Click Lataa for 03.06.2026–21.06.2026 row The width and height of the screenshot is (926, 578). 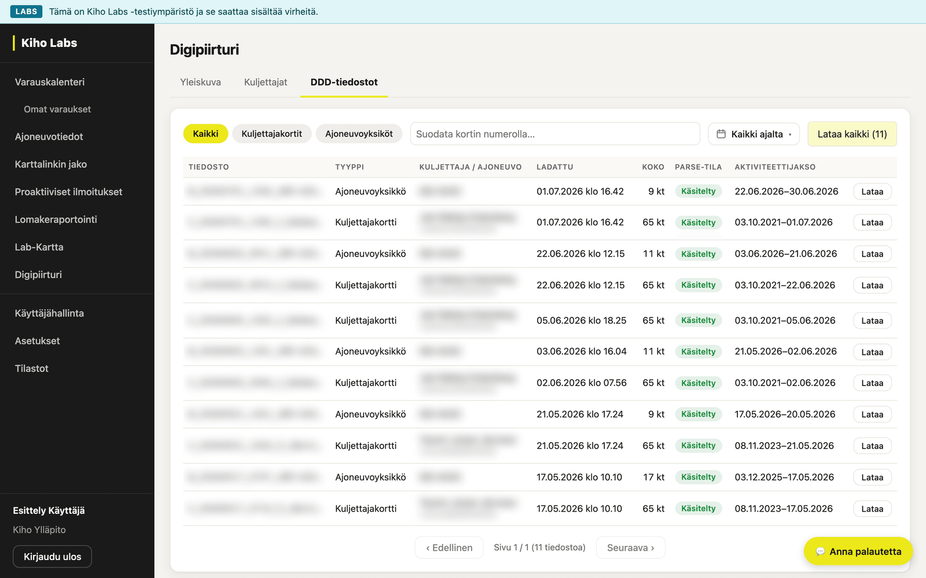coord(872,254)
